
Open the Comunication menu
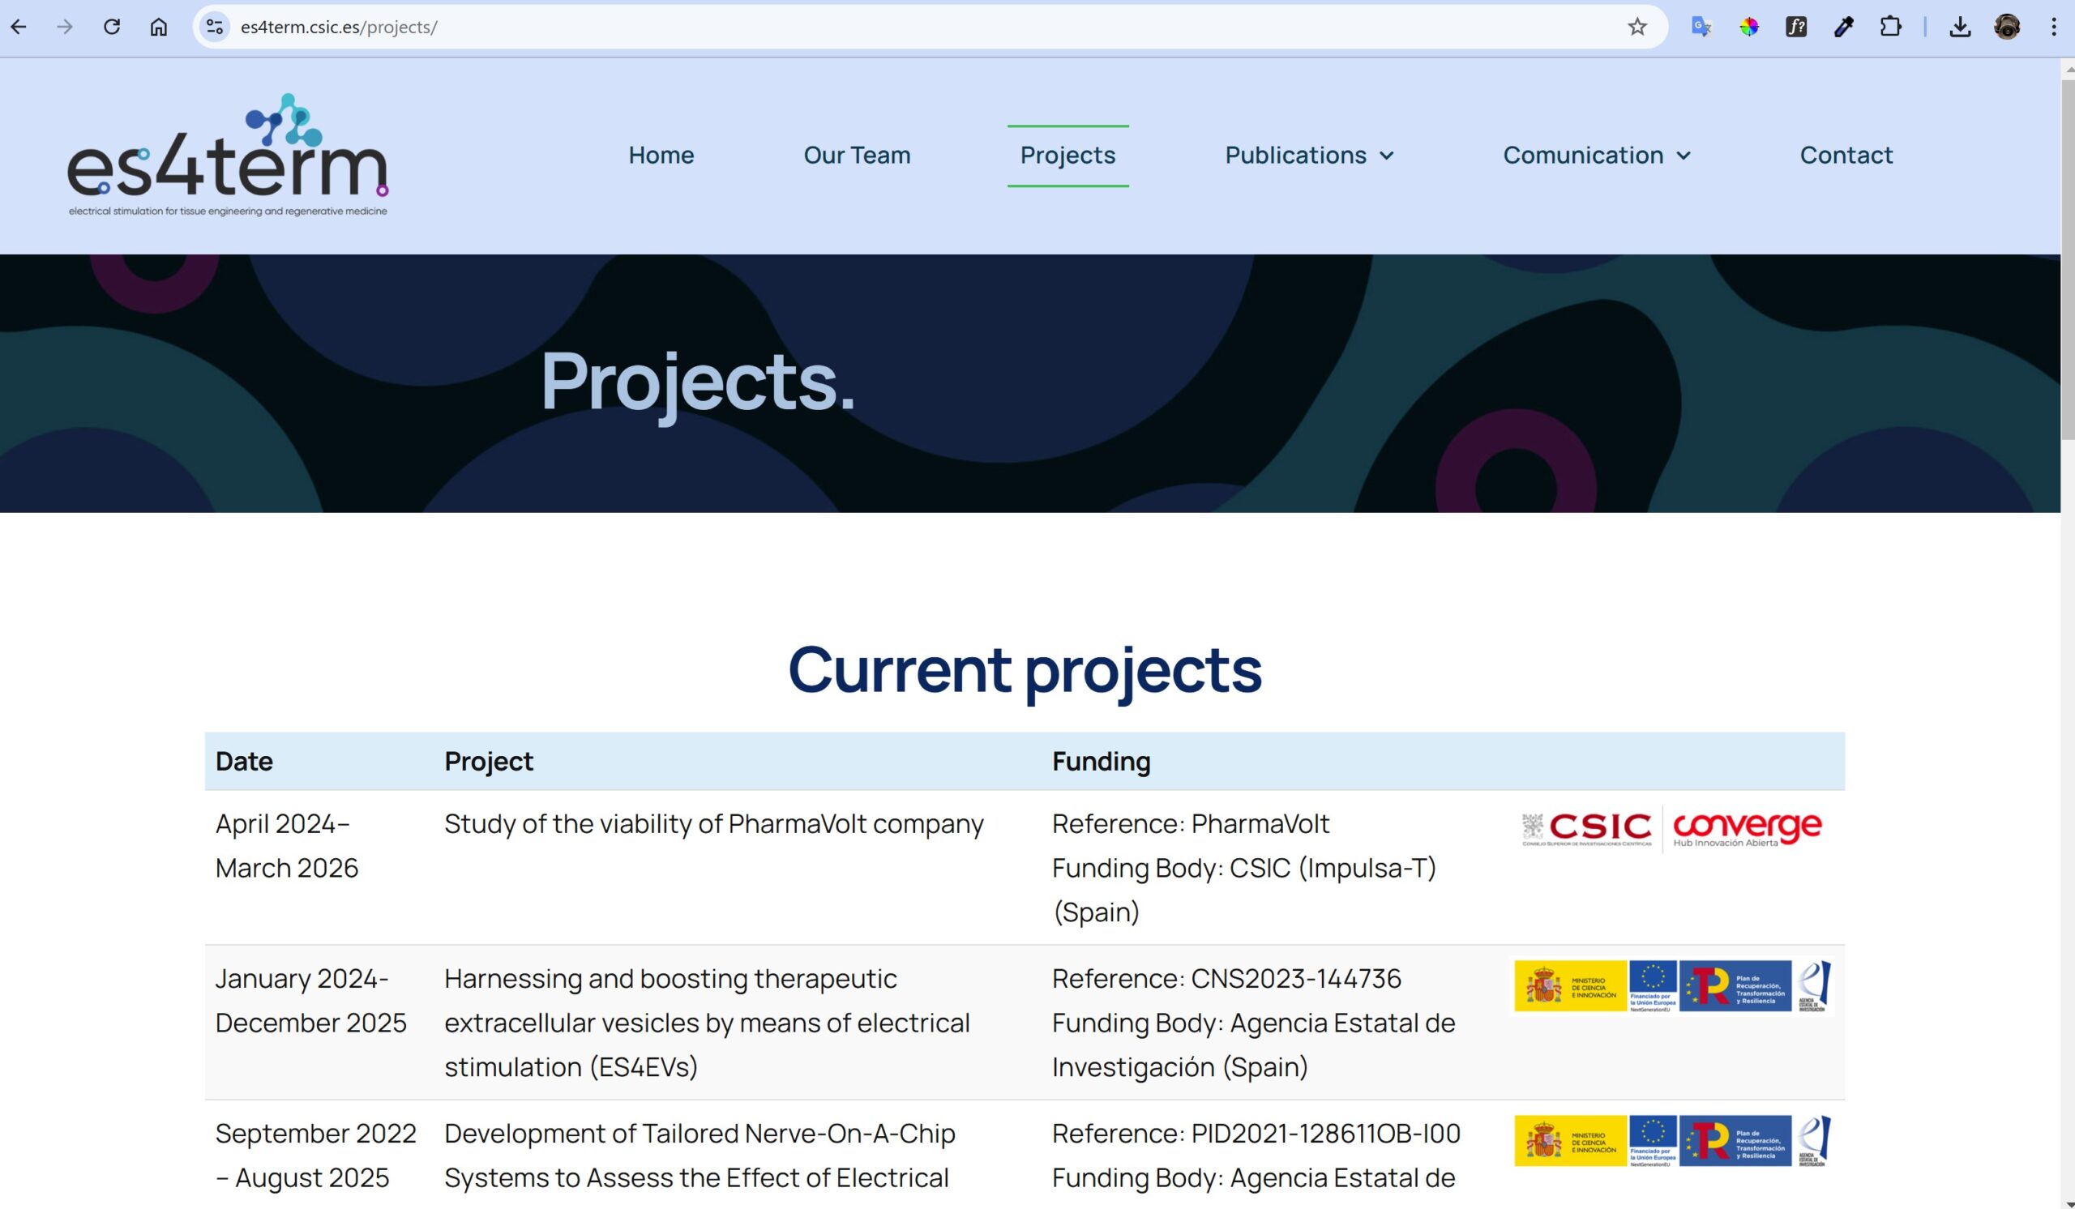1583,155
